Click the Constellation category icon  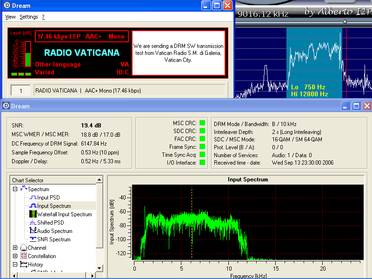point(24,256)
